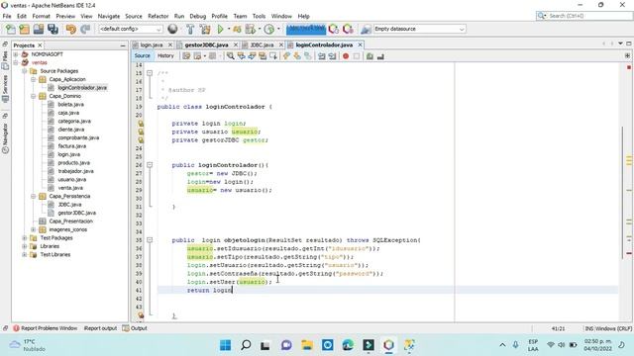
Task: Collapse the Capa_Dominio package
Action: [x=33, y=96]
